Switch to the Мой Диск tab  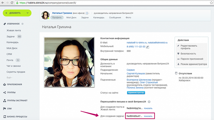(x=71, y=18)
